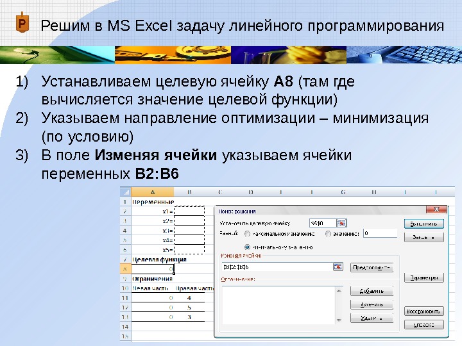Select the минимальному значению radio button
The width and height of the screenshot is (462, 346).
pos(247,247)
